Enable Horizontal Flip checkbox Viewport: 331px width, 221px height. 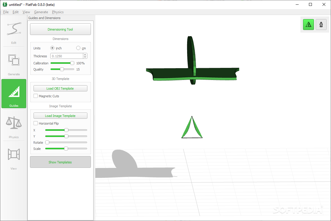point(36,123)
